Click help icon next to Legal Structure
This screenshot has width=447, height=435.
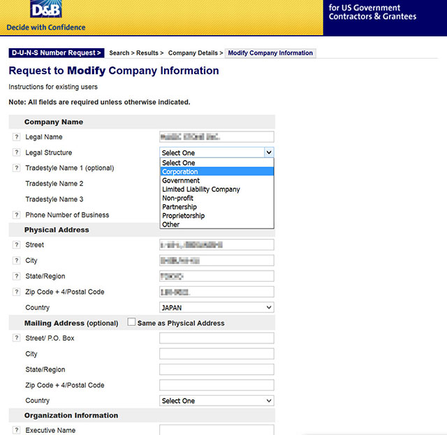coord(17,152)
